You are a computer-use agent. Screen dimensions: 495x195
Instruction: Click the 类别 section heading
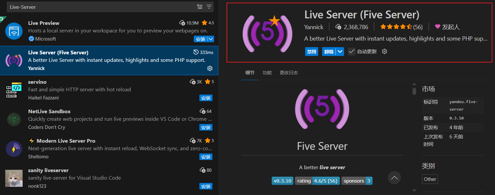[x=428, y=166]
